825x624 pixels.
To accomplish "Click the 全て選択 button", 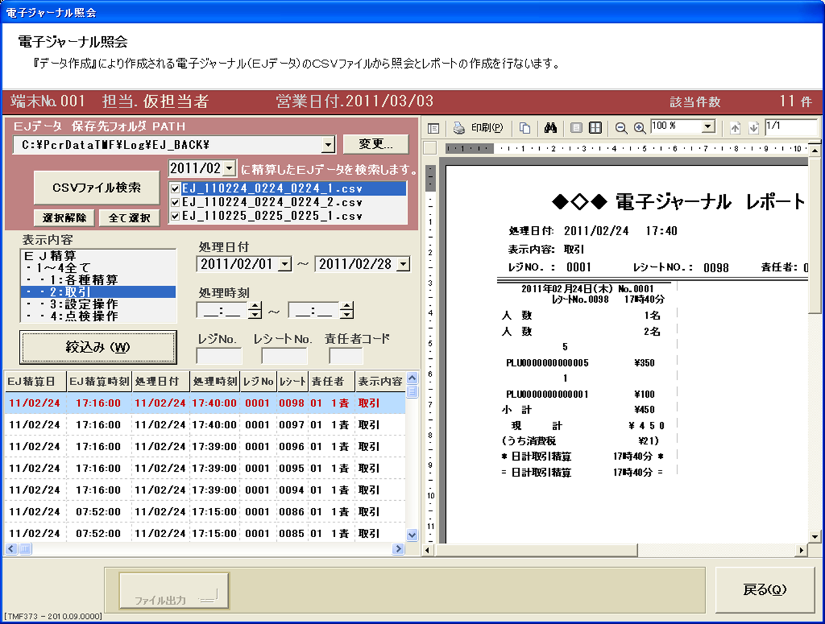I will pos(129,218).
